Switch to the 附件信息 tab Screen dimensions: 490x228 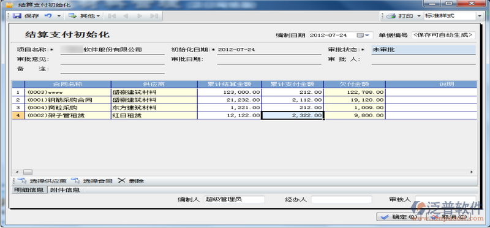click(x=65, y=190)
